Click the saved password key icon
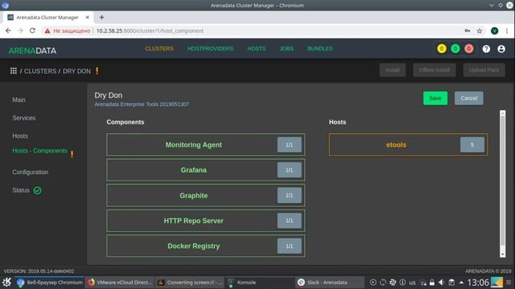The image size is (515, 289). click(x=467, y=31)
